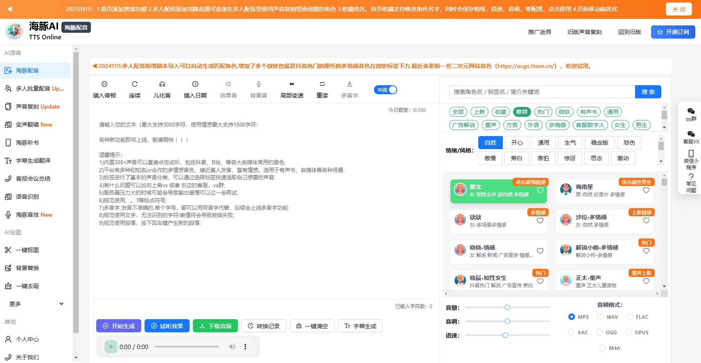Click the 开始生成 button
This screenshot has height=363, width=701.
119,326
